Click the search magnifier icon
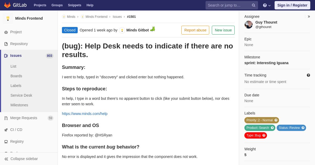This screenshot has width=315, height=165. click(x=254, y=5)
